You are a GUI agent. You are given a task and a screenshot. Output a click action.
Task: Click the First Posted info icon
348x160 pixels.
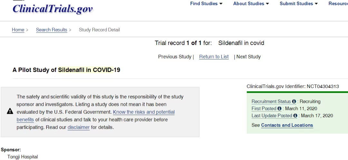coord(279,109)
